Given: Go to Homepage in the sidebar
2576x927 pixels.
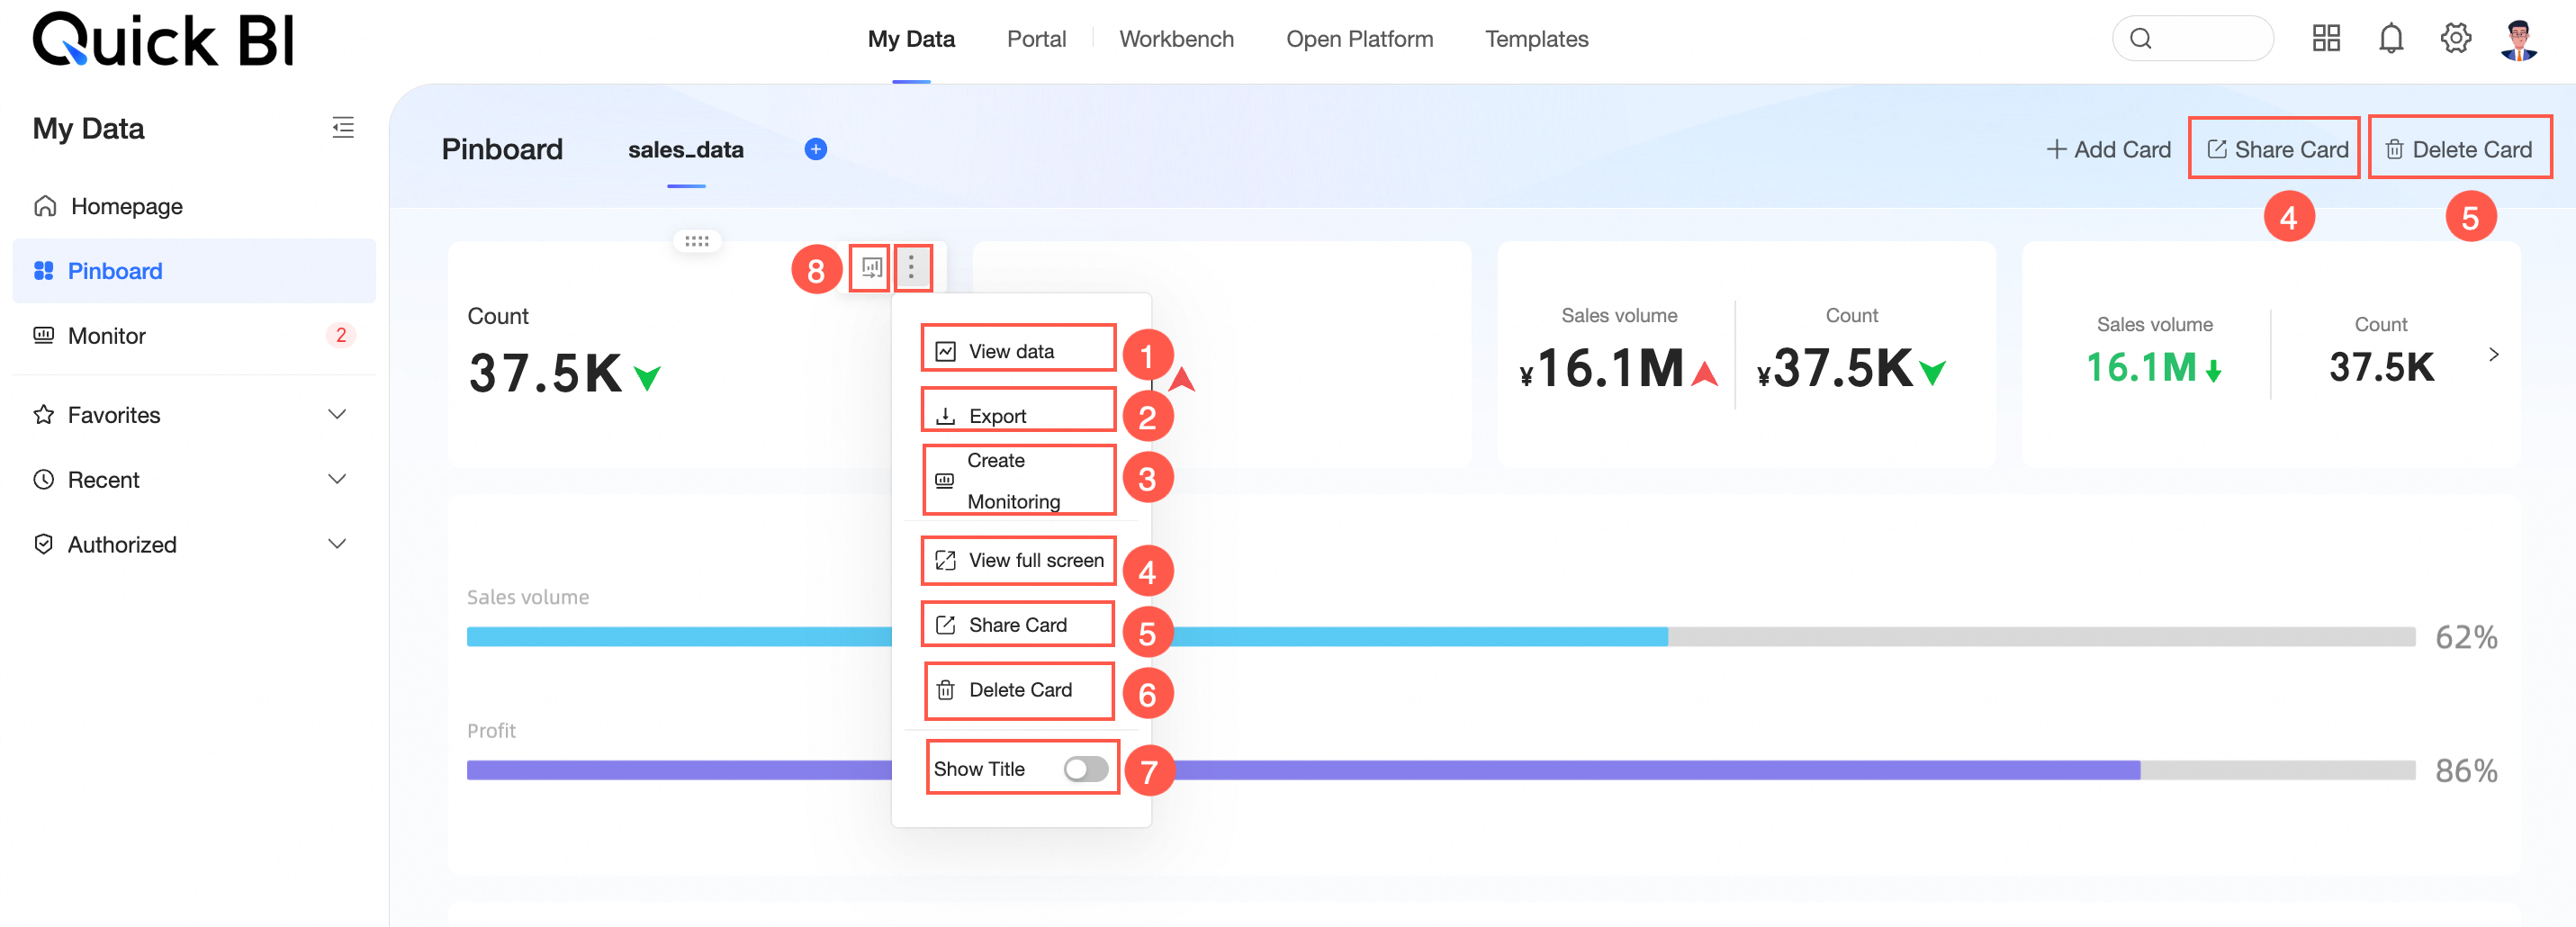Looking at the screenshot, I should [x=194, y=206].
